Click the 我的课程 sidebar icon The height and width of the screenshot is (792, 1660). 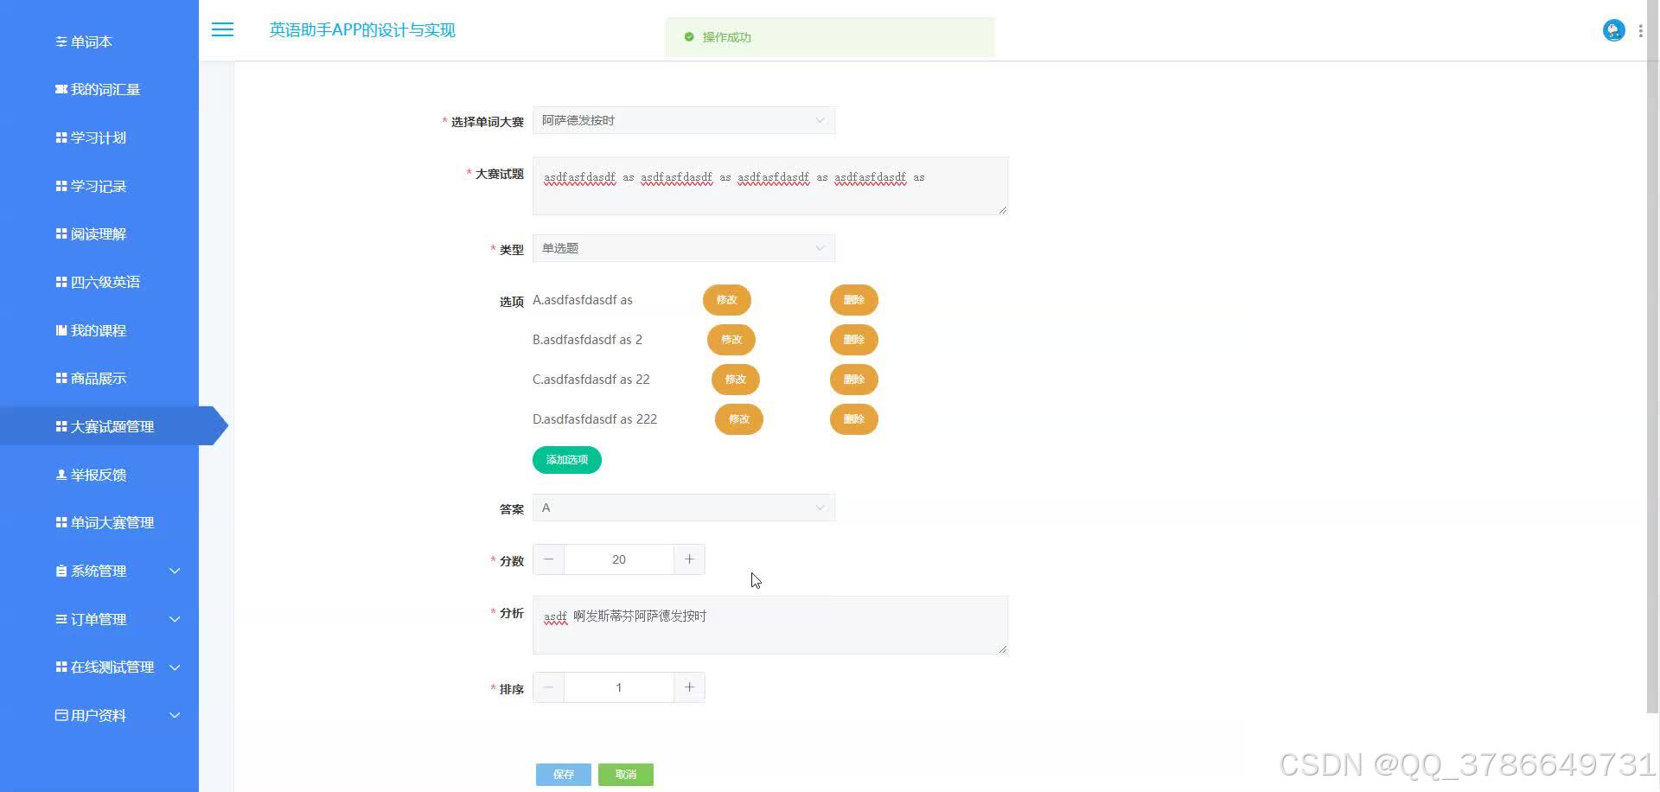61,330
